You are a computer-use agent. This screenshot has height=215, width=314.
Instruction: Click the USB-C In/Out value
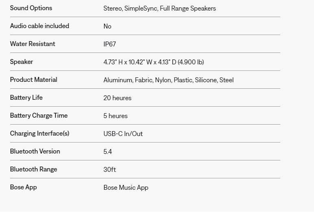[x=123, y=134]
